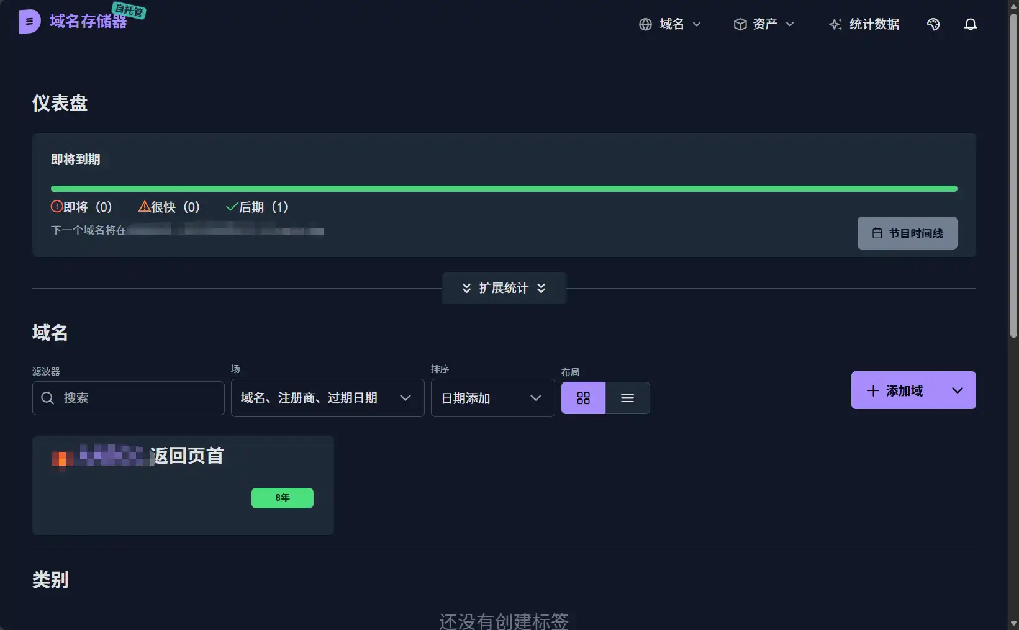Image resolution: width=1019 pixels, height=630 pixels.
Task: Expand the 扩展统计 statistics section
Action: pyautogui.click(x=504, y=288)
